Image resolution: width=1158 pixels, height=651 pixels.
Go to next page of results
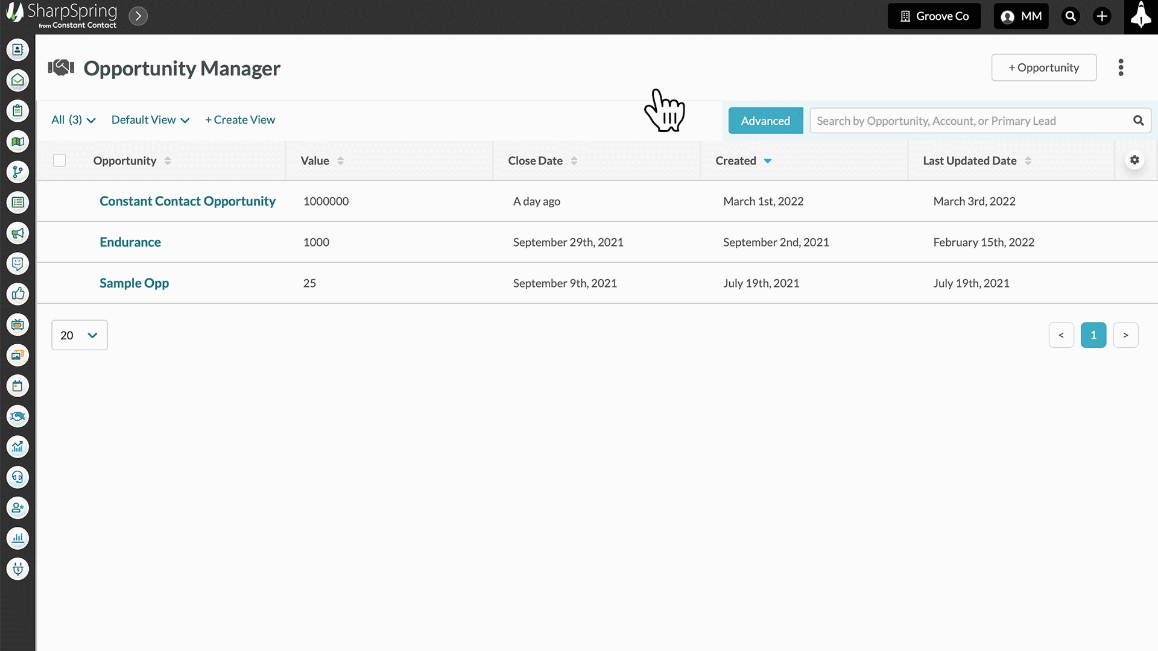coord(1125,335)
